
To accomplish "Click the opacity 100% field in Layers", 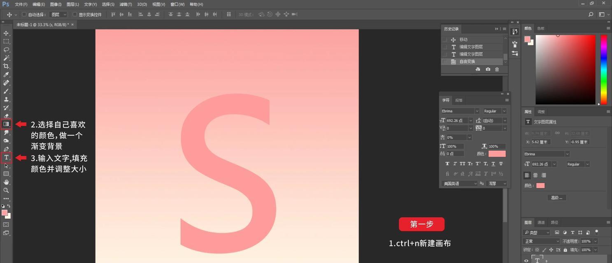I will pyautogui.click(x=586, y=241).
